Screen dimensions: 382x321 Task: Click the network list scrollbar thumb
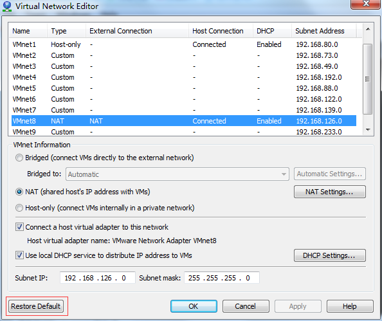tap(368, 79)
